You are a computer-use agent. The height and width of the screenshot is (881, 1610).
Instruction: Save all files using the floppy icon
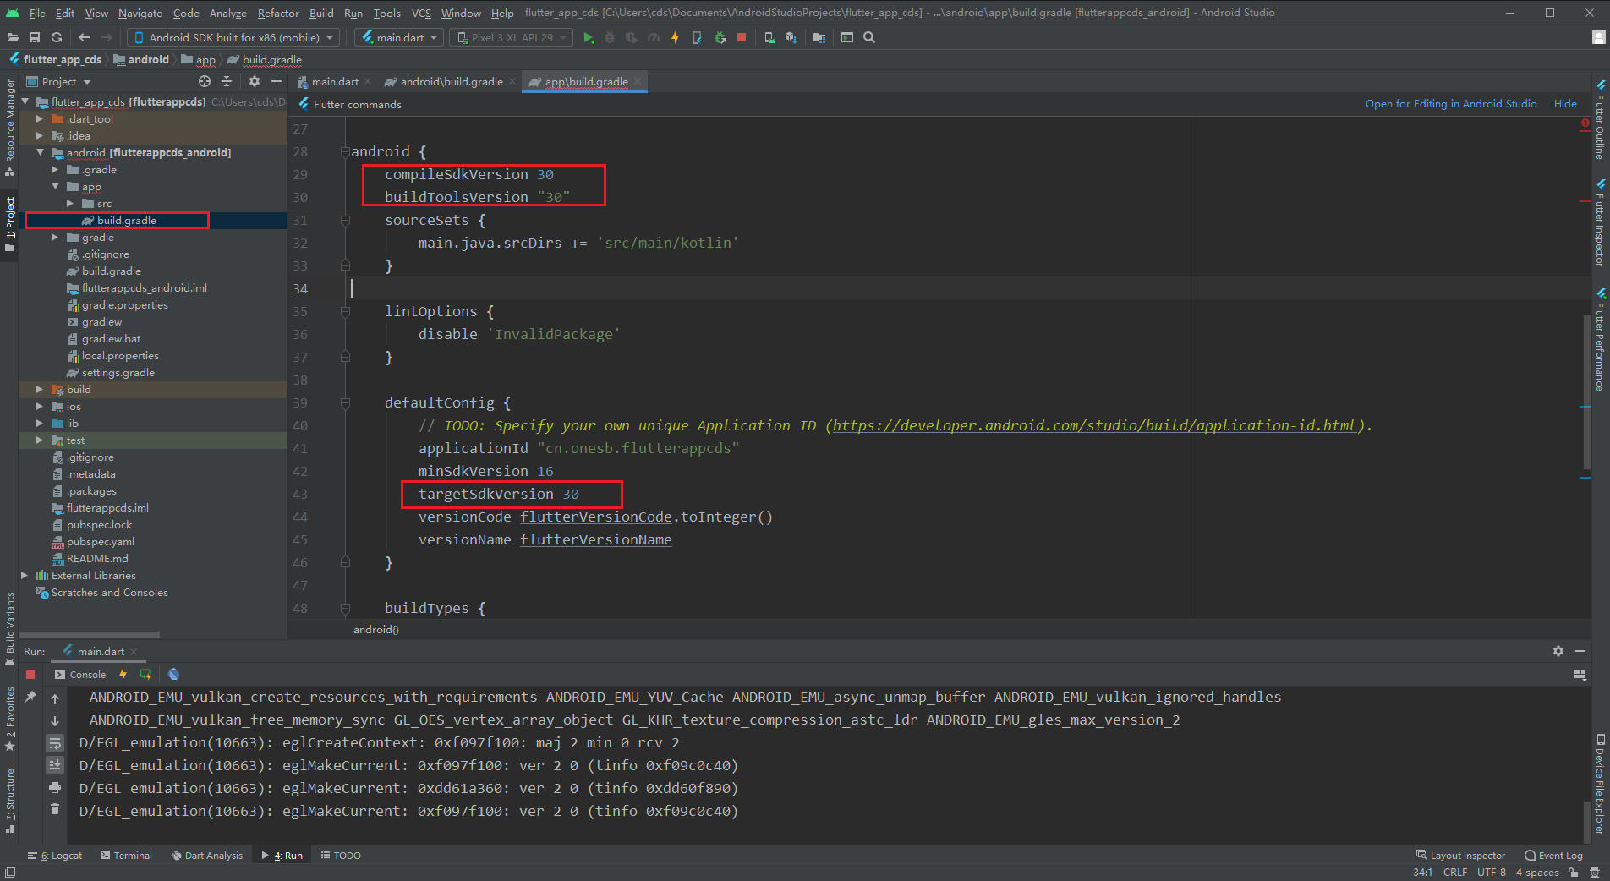pos(35,37)
